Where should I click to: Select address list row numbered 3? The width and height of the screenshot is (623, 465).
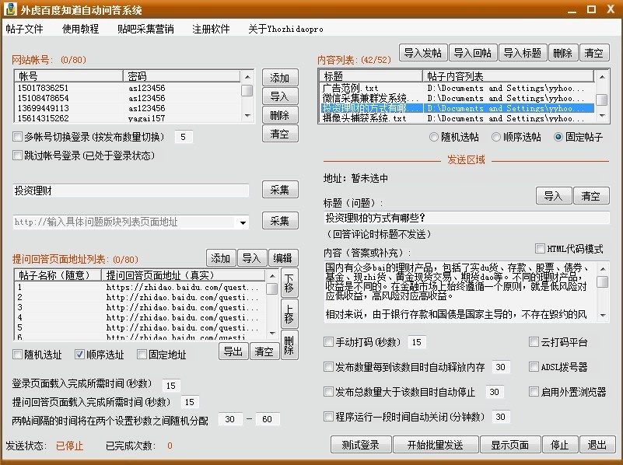pyautogui.click(x=140, y=307)
